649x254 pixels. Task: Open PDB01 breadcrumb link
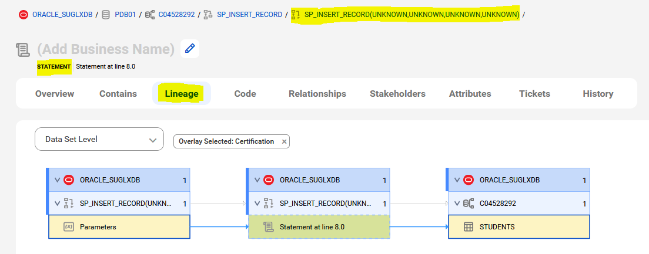click(x=125, y=15)
